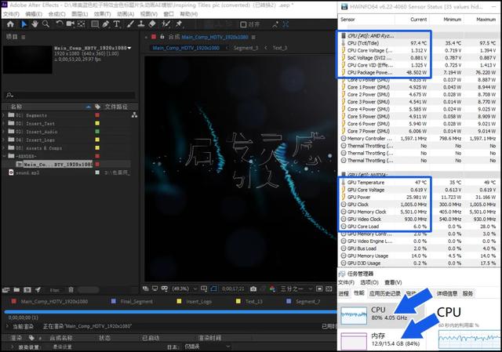502x352 pixels.
Task: Select the Type text tool
Action: click(x=117, y=24)
